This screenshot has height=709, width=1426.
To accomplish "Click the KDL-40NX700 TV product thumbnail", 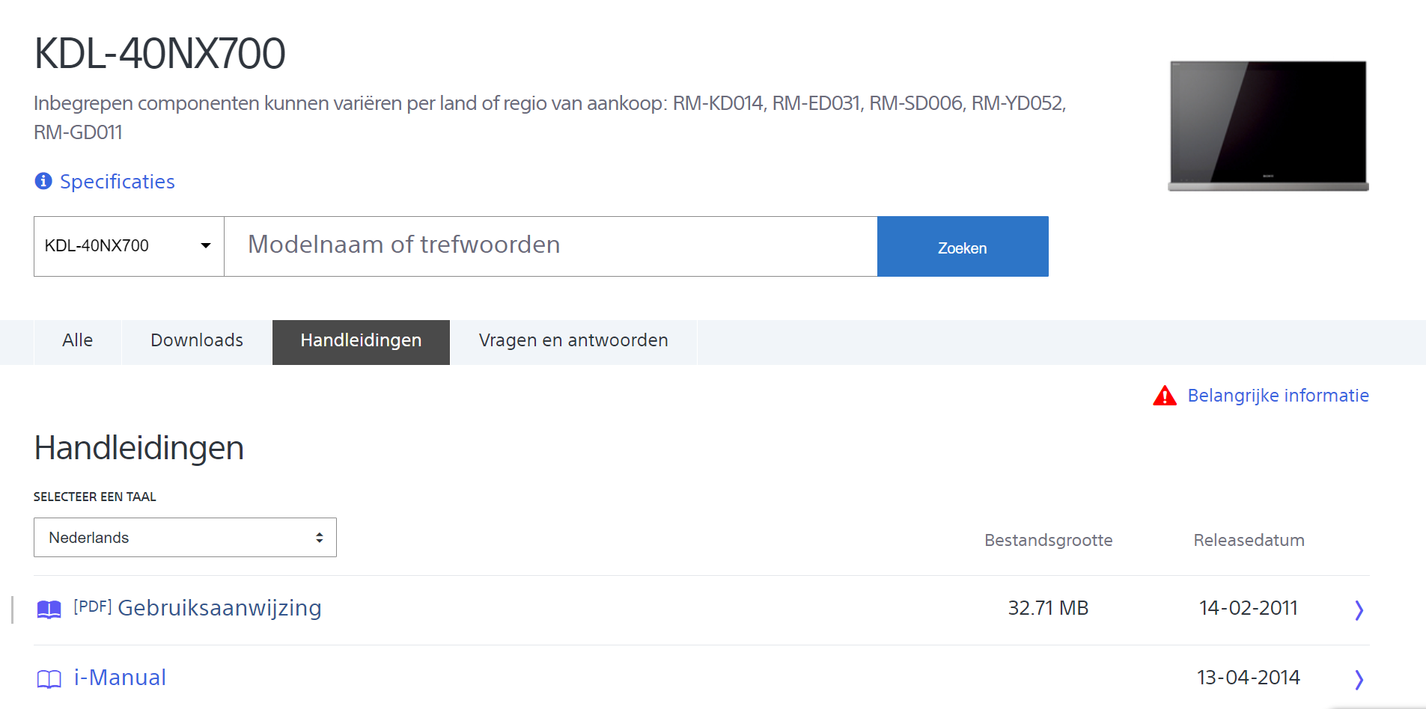I will (1269, 126).
